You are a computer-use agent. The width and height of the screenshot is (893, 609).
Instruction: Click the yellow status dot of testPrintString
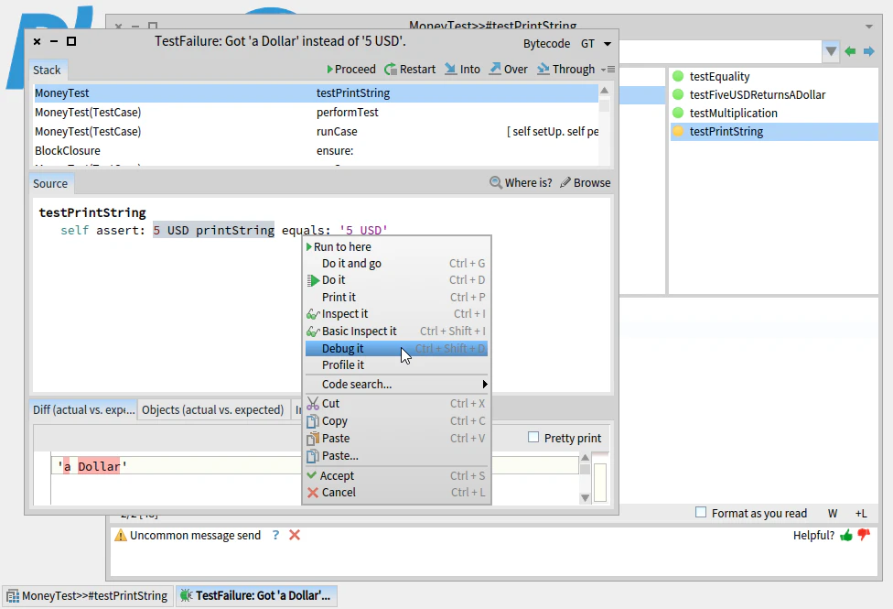click(x=678, y=131)
